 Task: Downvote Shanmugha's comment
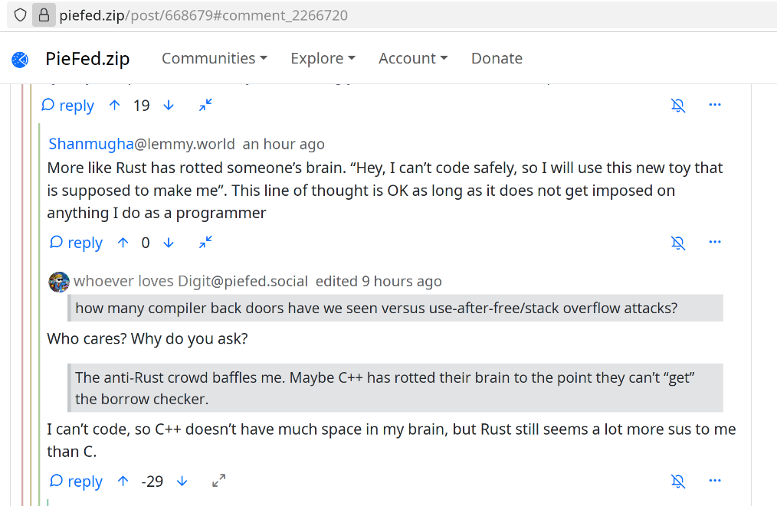click(x=169, y=243)
